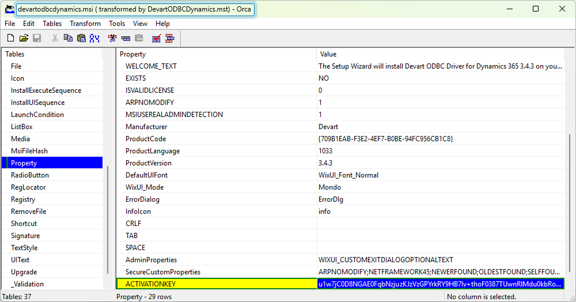Click the Cut scissors icon
This screenshot has height=302, width=576.
click(x=55, y=38)
